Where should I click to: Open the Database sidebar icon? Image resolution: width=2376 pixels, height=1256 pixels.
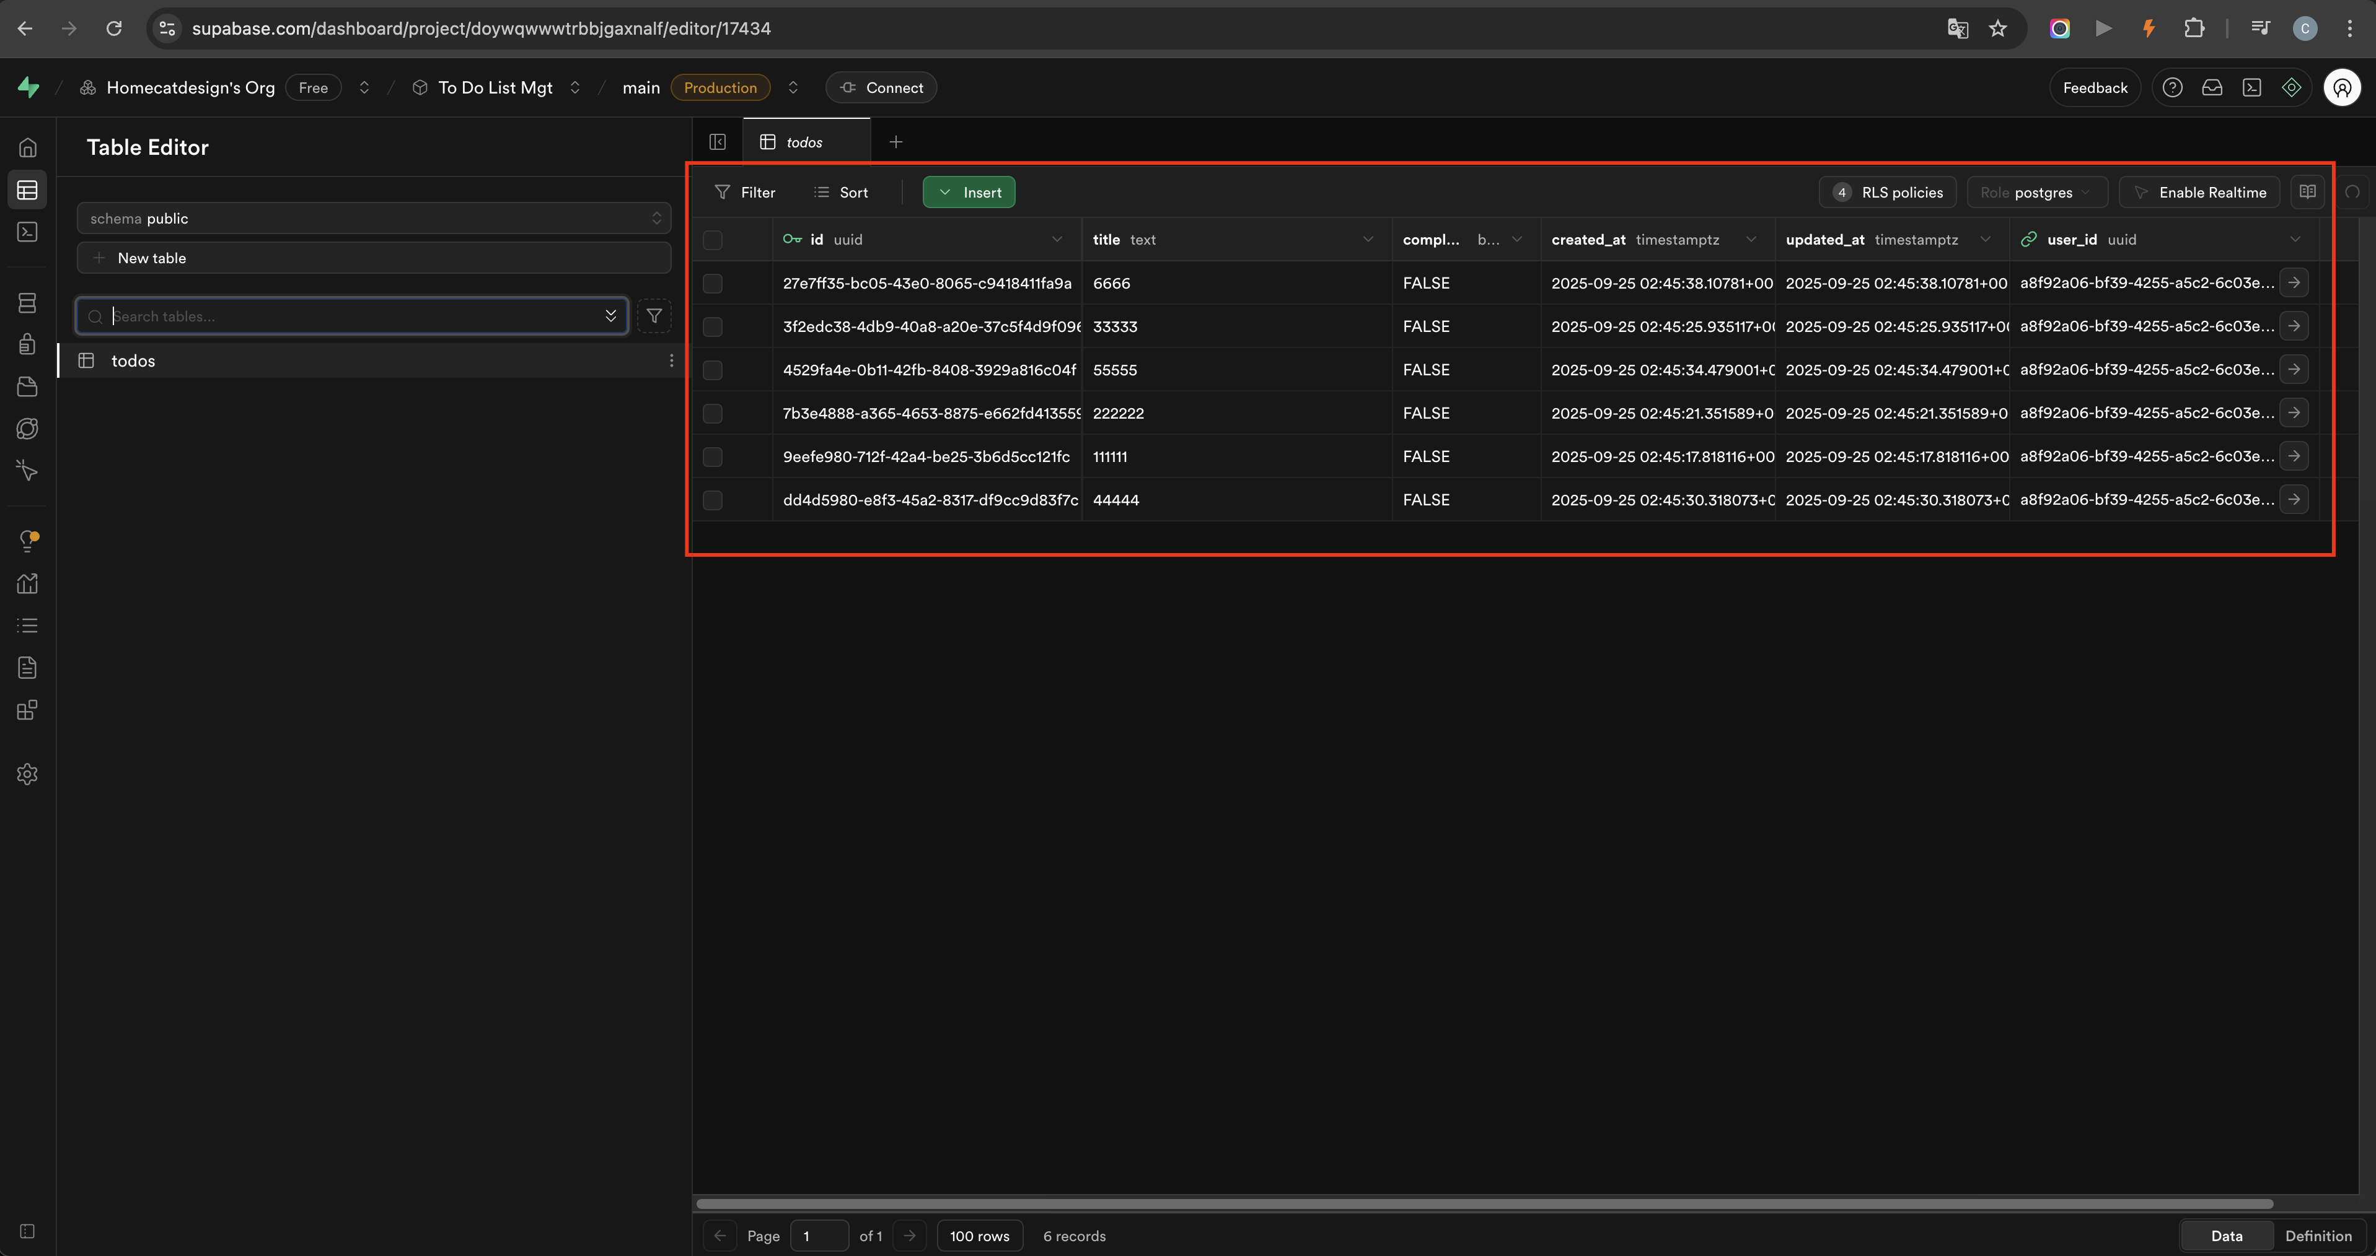[x=28, y=303]
